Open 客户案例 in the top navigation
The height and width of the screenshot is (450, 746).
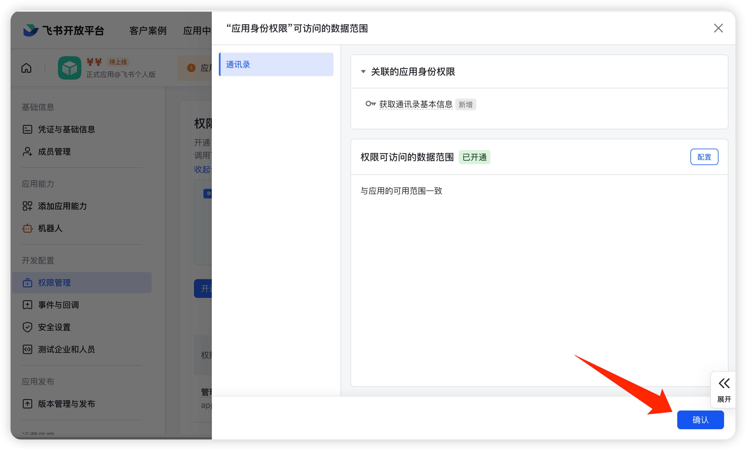pyautogui.click(x=148, y=31)
